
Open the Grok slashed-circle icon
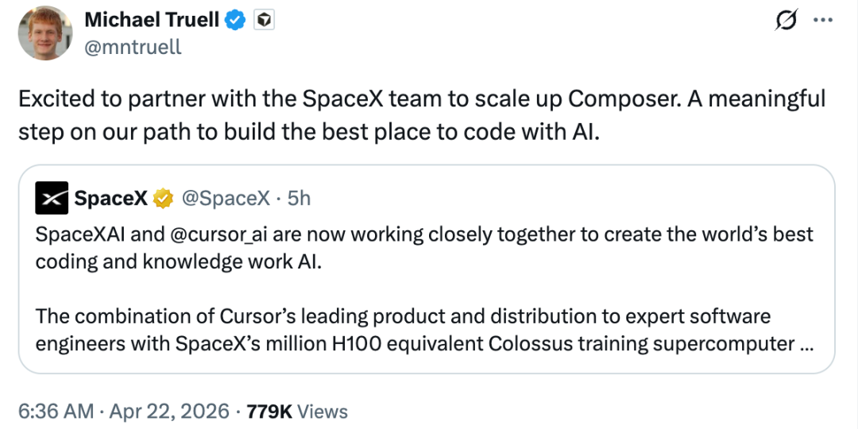[x=786, y=21]
